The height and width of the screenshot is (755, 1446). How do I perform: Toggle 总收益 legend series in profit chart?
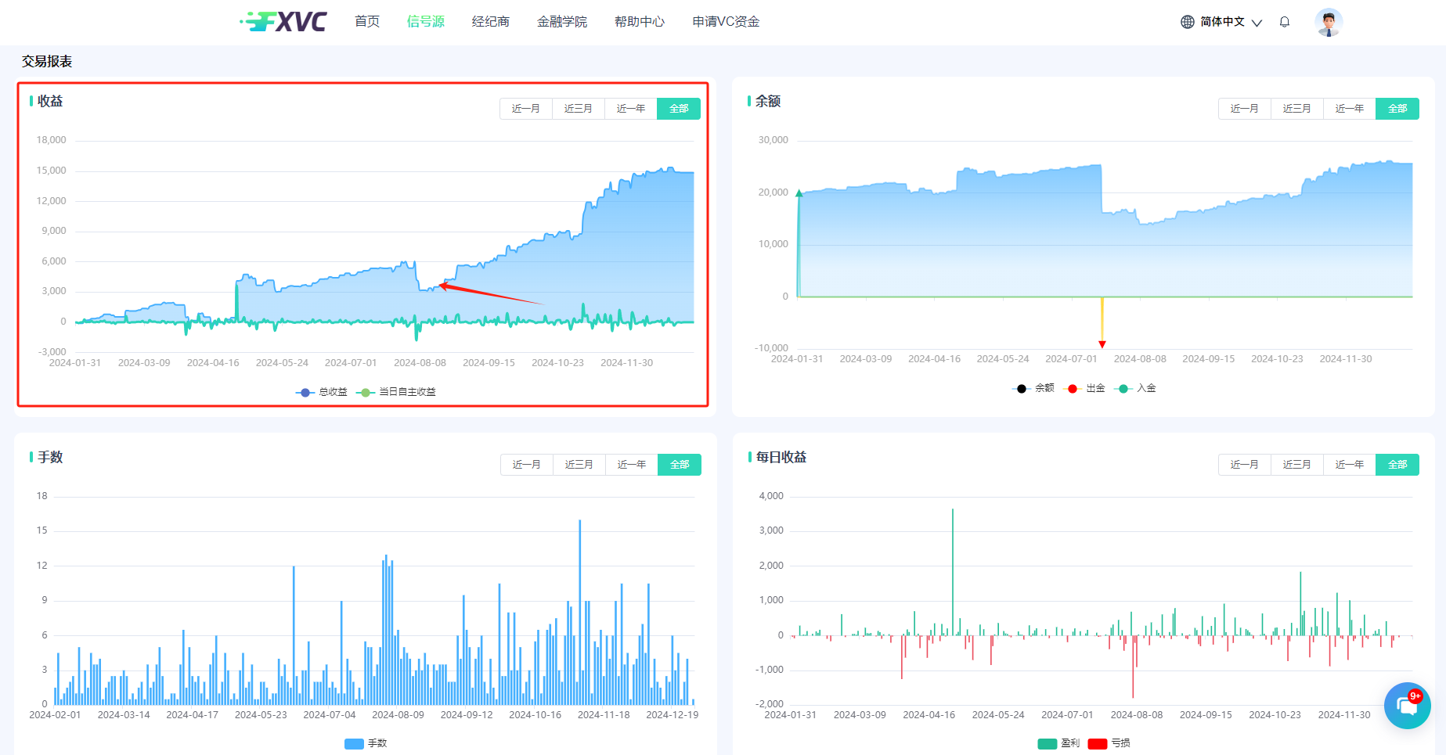click(322, 392)
